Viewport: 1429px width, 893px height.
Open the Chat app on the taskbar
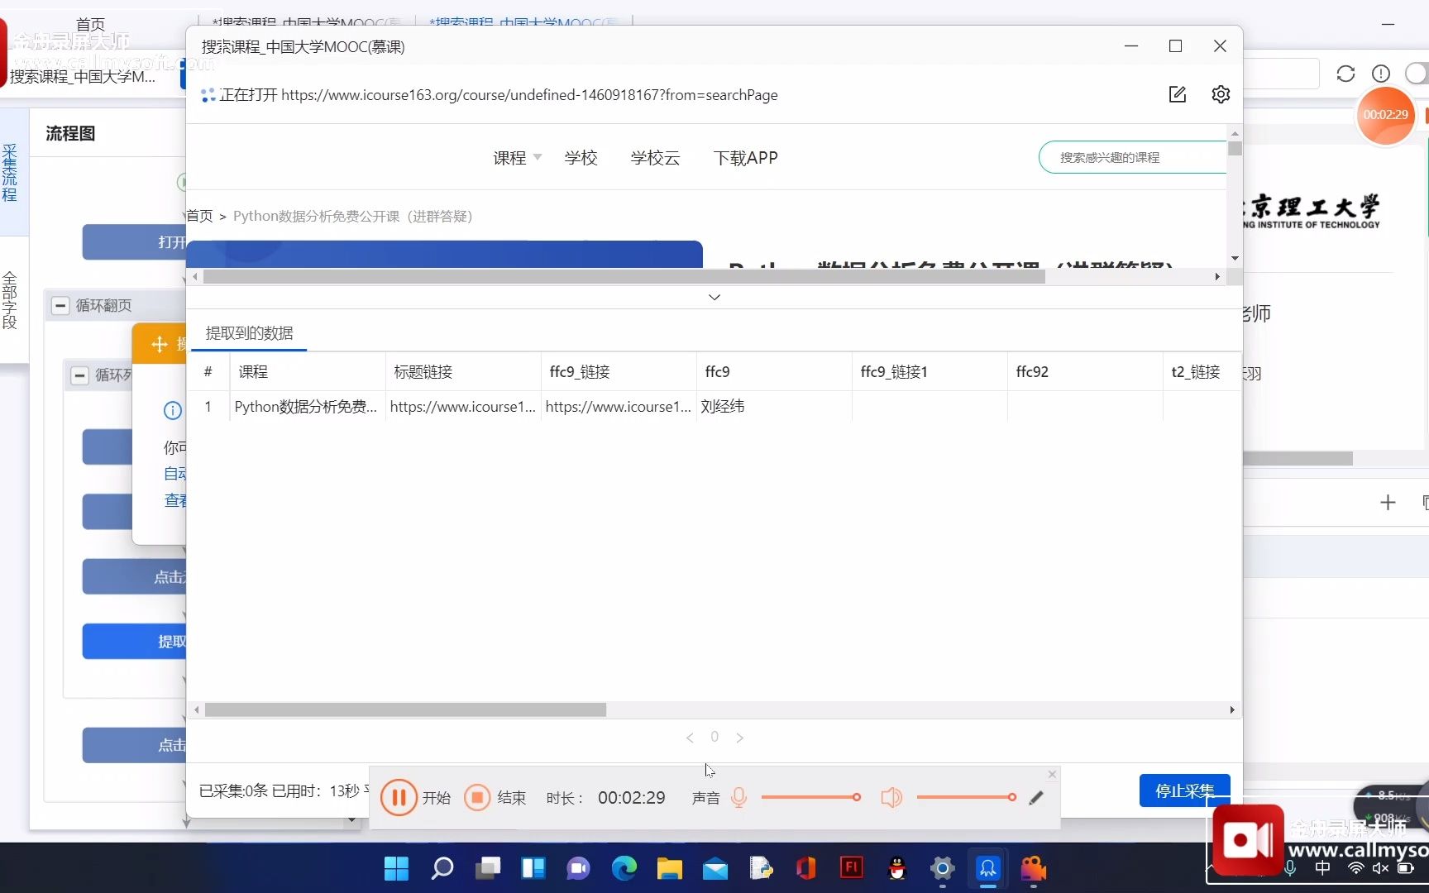578,868
